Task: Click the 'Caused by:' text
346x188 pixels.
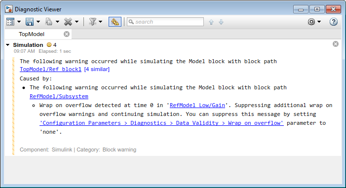Action: point(36,78)
